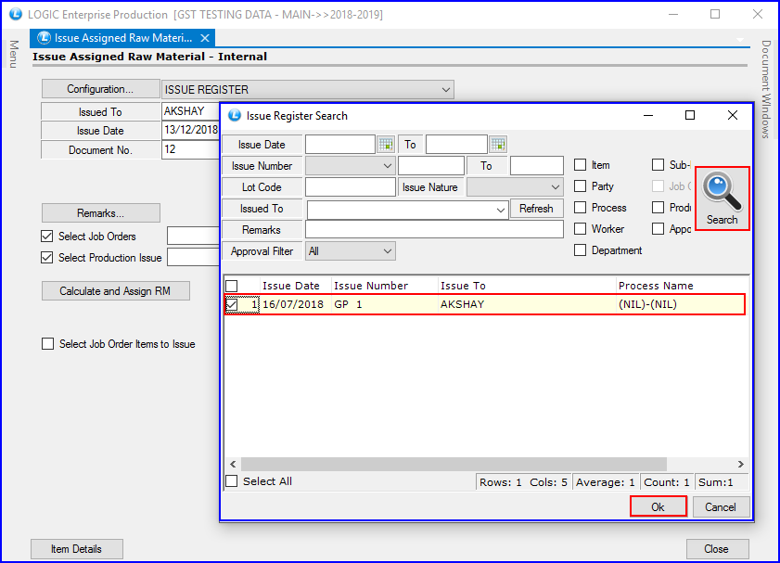Image resolution: width=780 pixels, height=563 pixels.
Task: Toggle the Worker checkbox
Action: (x=580, y=229)
